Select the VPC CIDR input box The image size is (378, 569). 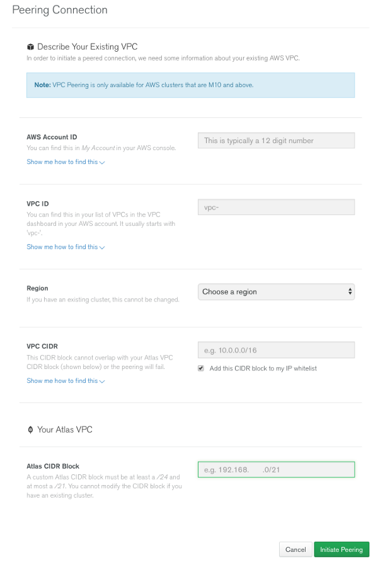click(277, 350)
